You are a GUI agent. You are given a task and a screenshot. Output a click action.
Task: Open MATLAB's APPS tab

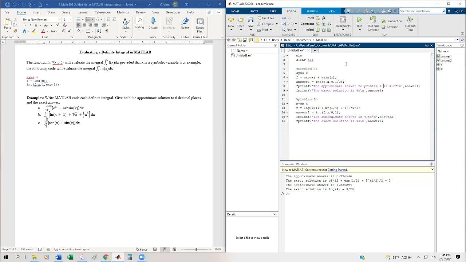tap(272, 11)
